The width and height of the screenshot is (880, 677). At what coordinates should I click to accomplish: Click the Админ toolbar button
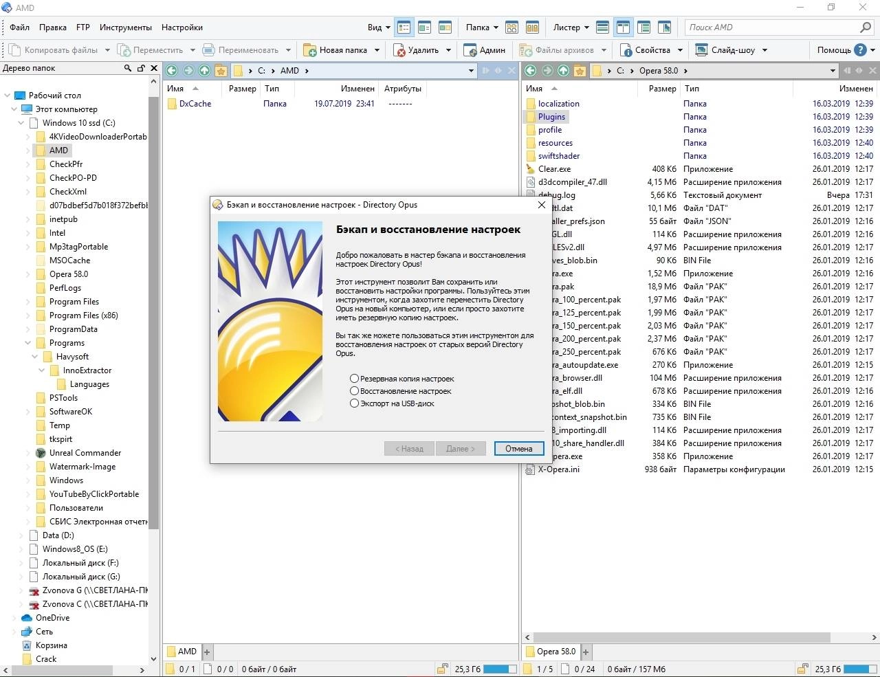coord(485,50)
